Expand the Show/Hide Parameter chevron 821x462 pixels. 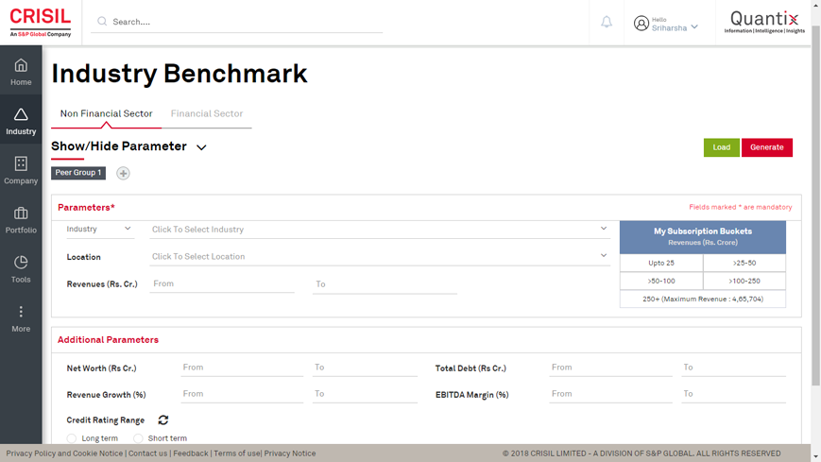(x=201, y=147)
